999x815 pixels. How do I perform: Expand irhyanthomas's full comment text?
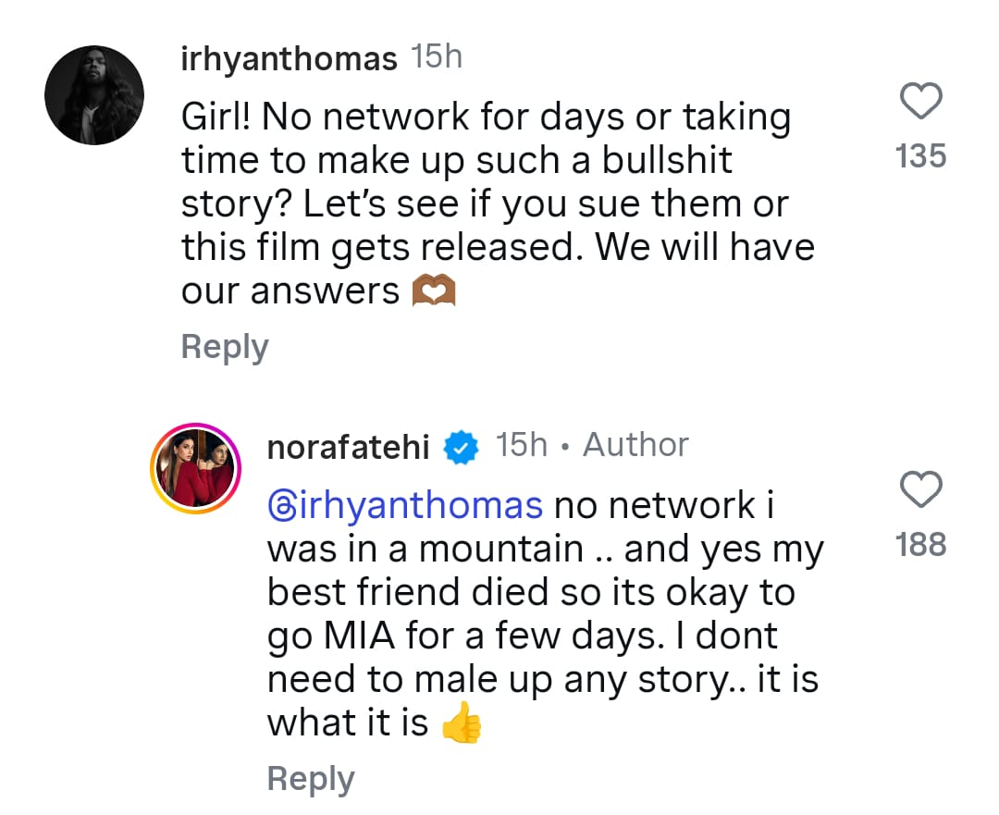click(x=481, y=204)
